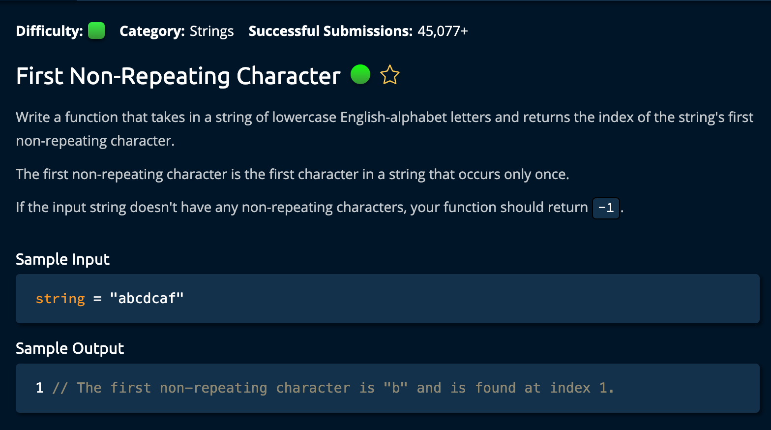Click the sample output comment text
This screenshot has height=430, width=771.
(333, 388)
